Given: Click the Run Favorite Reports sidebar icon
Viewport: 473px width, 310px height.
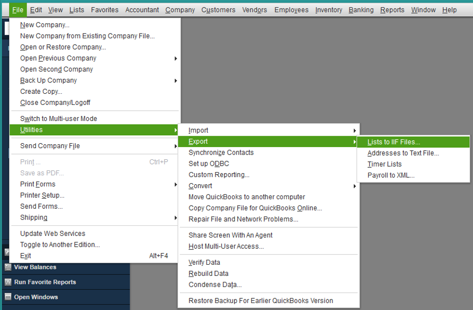Looking at the screenshot, I should coord(8,282).
